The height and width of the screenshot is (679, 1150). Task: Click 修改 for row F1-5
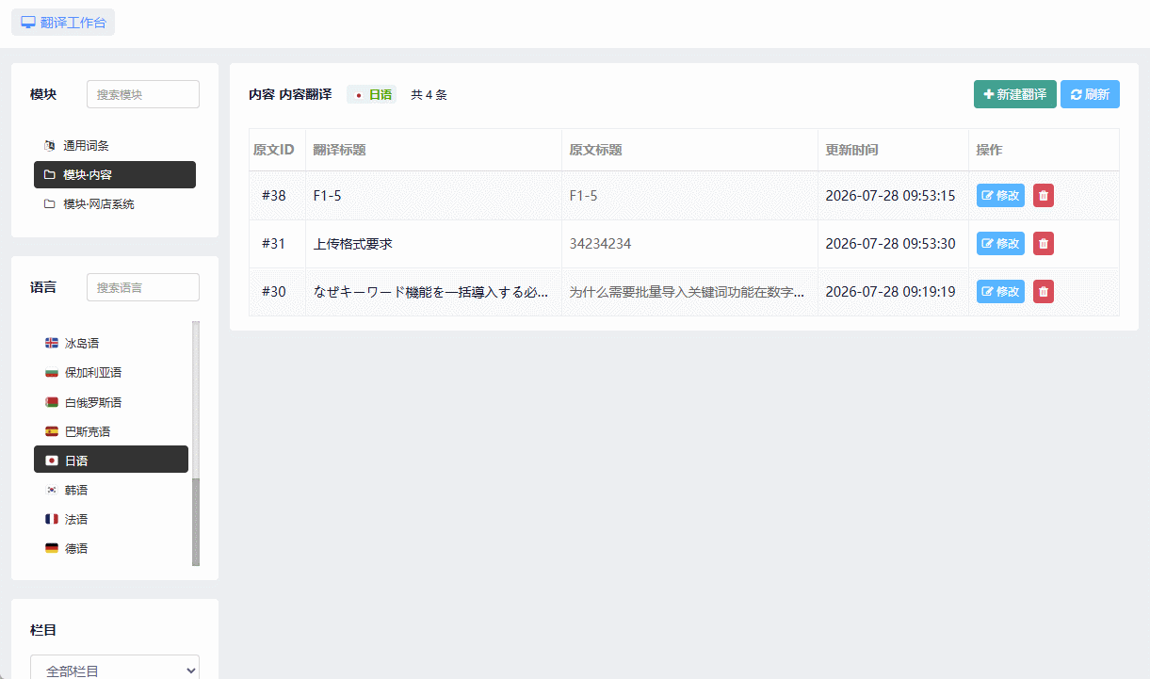[x=1000, y=195]
